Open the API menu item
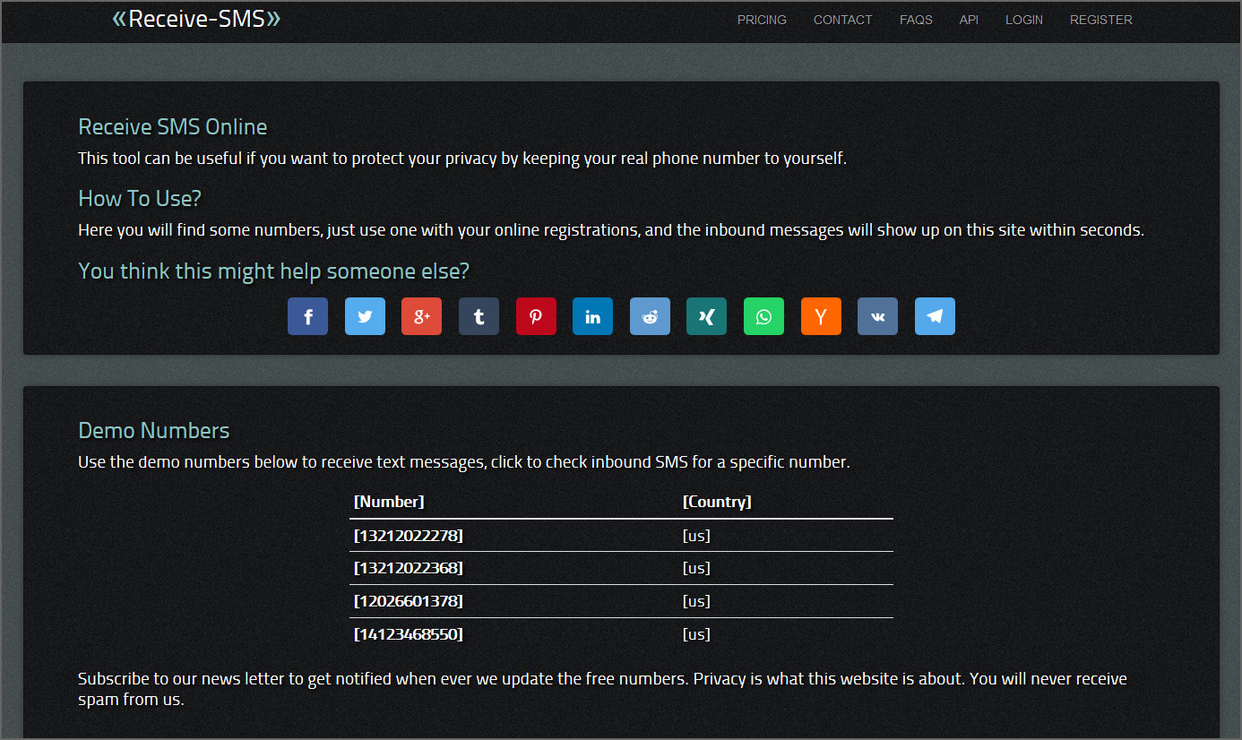 click(969, 20)
